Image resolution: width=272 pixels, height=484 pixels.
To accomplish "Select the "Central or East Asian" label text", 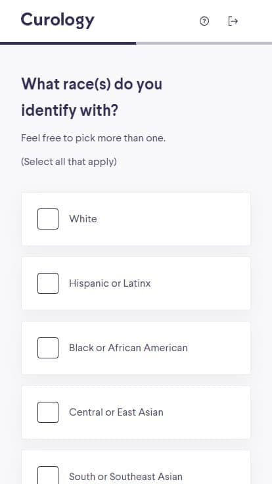I will coord(116,412).
